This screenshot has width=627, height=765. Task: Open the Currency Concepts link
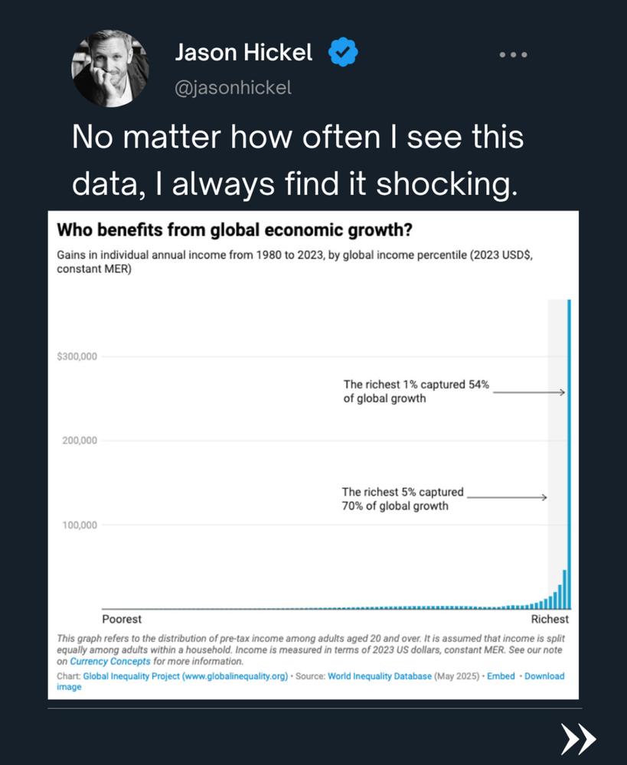(110, 661)
